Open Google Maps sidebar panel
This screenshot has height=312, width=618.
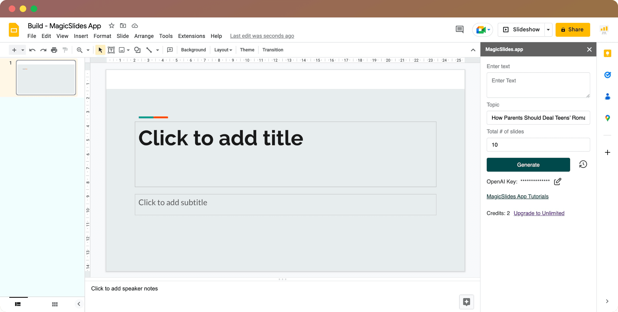pos(607,118)
